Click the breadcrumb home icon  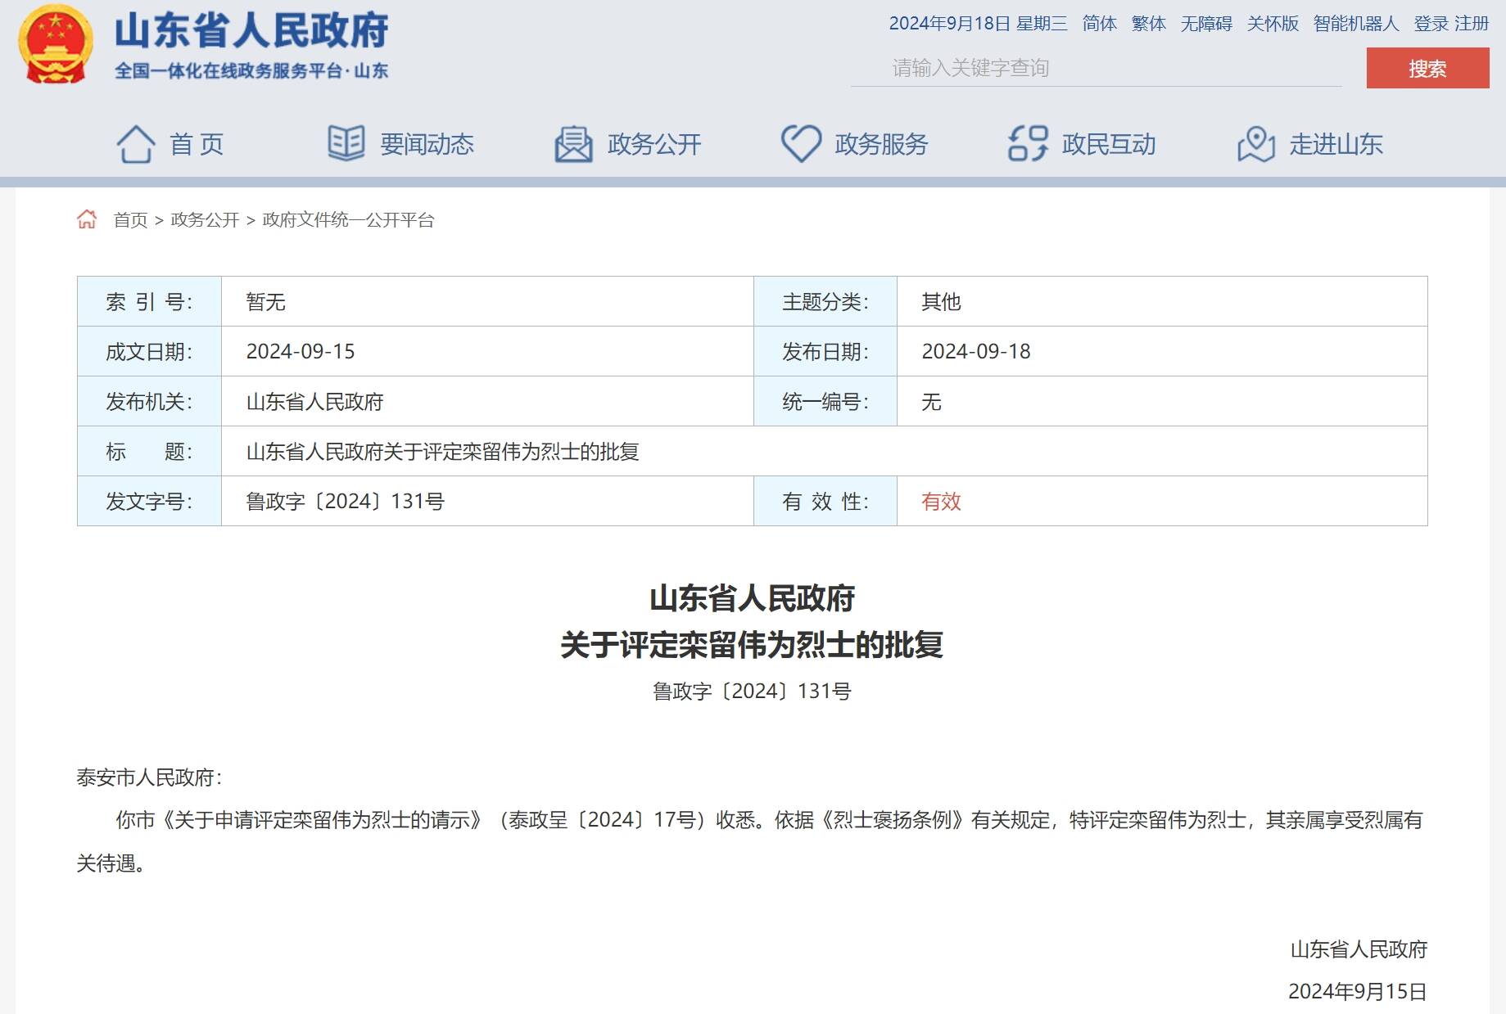[x=87, y=219]
